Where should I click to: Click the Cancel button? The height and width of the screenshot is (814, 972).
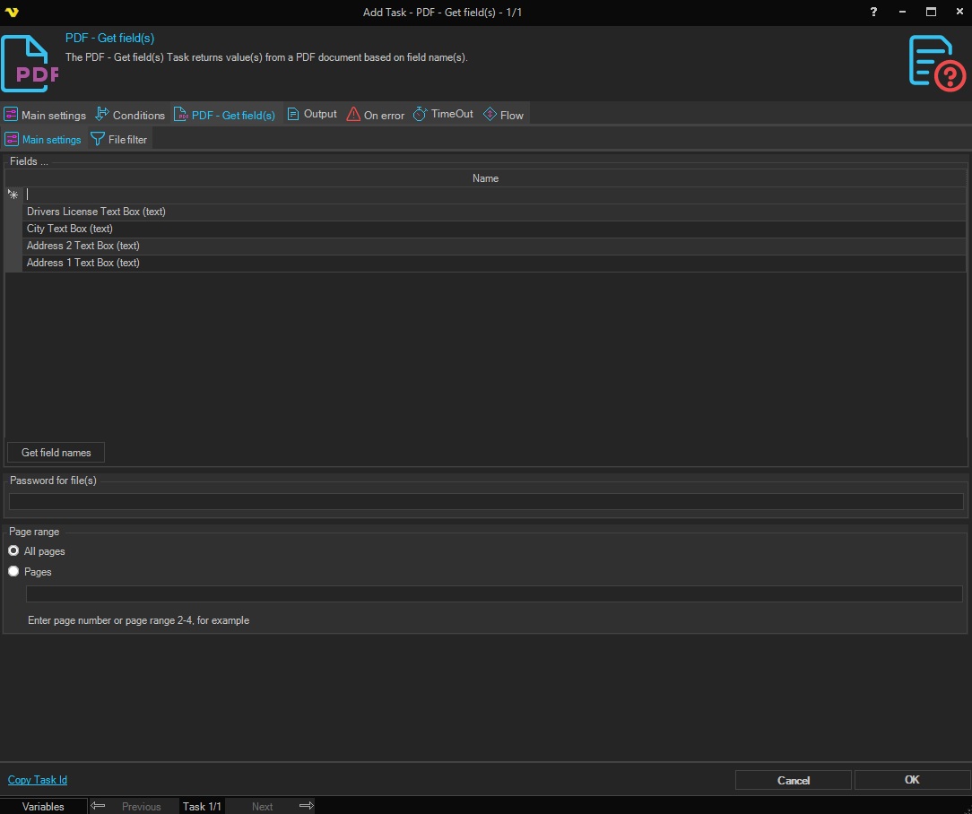794,781
